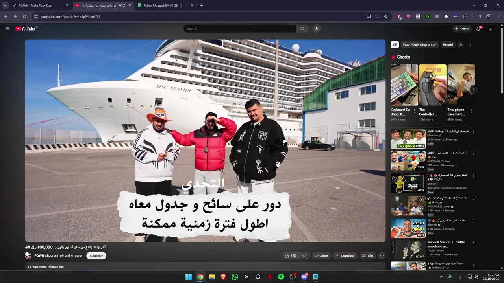Open the QR code extension icon
The width and height of the screenshot is (504, 283).
point(418,17)
